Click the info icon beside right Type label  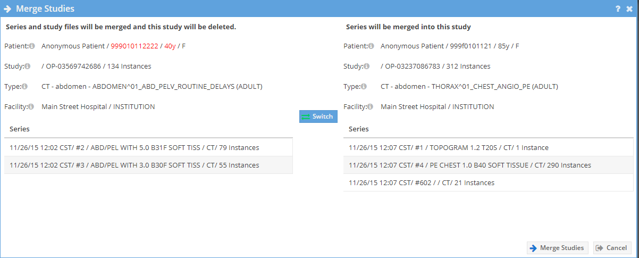point(364,87)
